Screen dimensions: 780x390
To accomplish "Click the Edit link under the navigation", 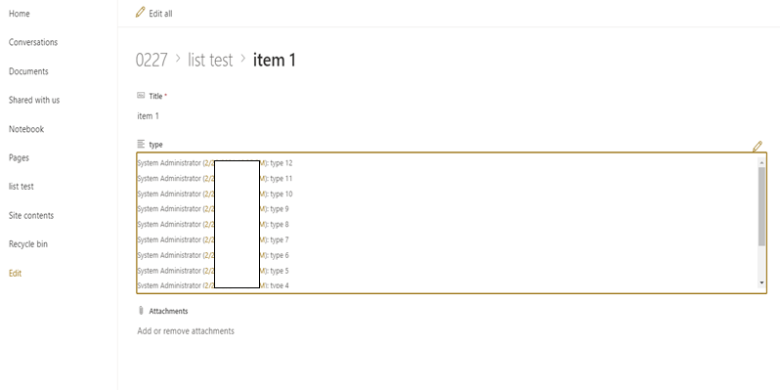I will point(15,273).
